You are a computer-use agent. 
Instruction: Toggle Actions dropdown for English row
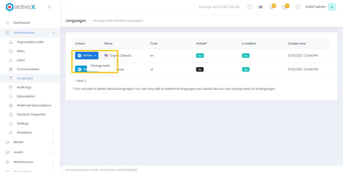(87, 56)
